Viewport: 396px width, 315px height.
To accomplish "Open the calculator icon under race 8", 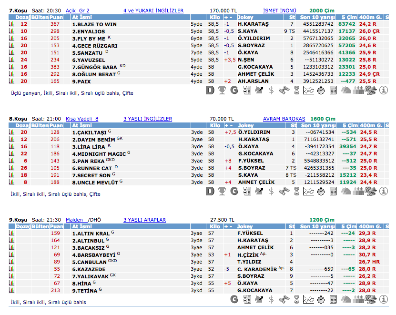I will pos(334,191).
